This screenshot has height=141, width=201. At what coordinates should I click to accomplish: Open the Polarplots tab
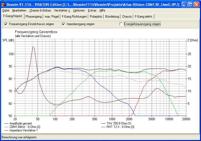(96, 17)
